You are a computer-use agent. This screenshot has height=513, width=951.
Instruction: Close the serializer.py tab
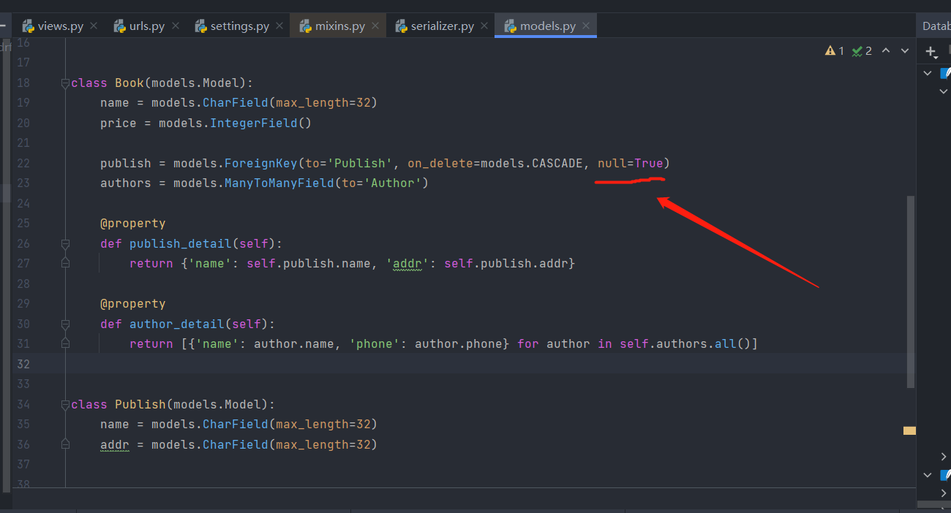(484, 26)
